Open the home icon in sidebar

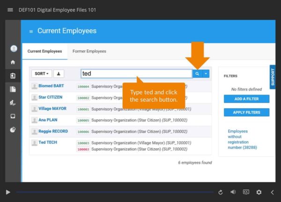[13, 62]
